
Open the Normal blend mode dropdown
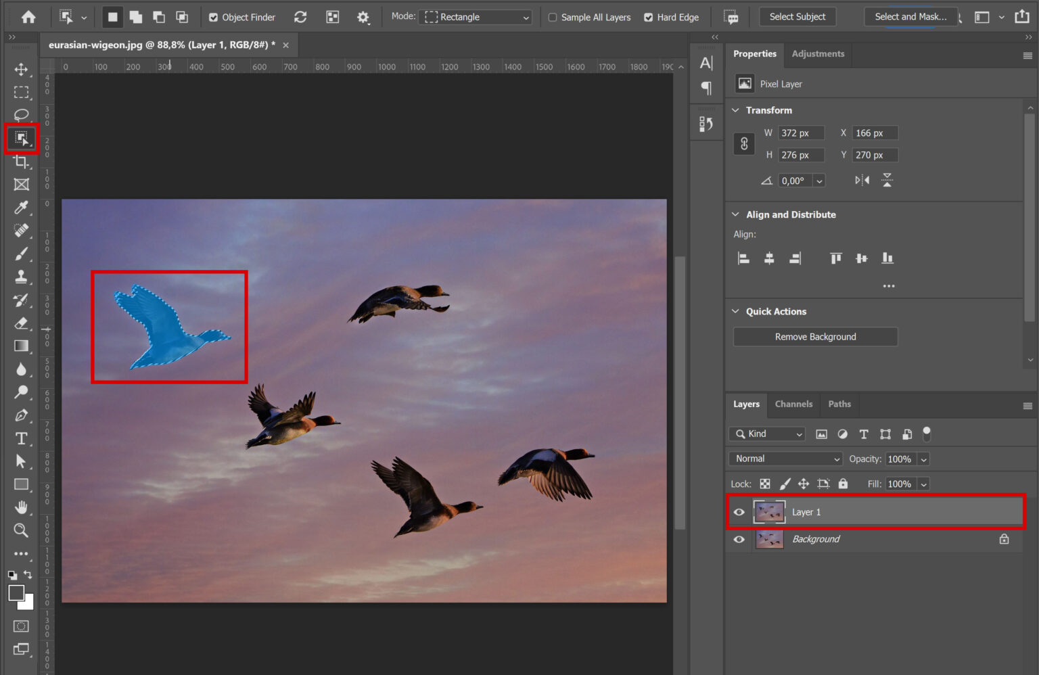[785, 459]
